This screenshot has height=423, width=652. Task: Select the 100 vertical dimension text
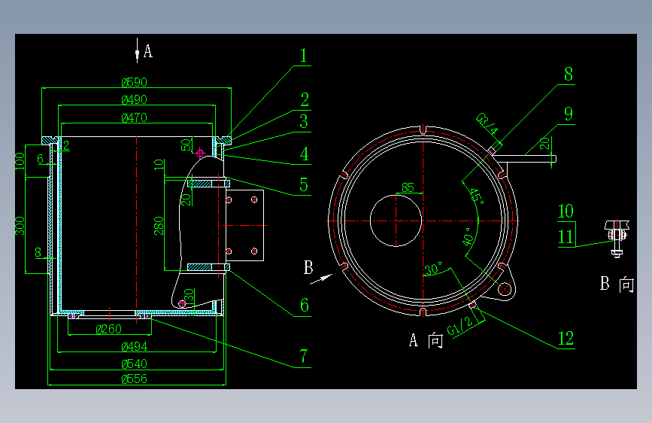pos(20,161)
